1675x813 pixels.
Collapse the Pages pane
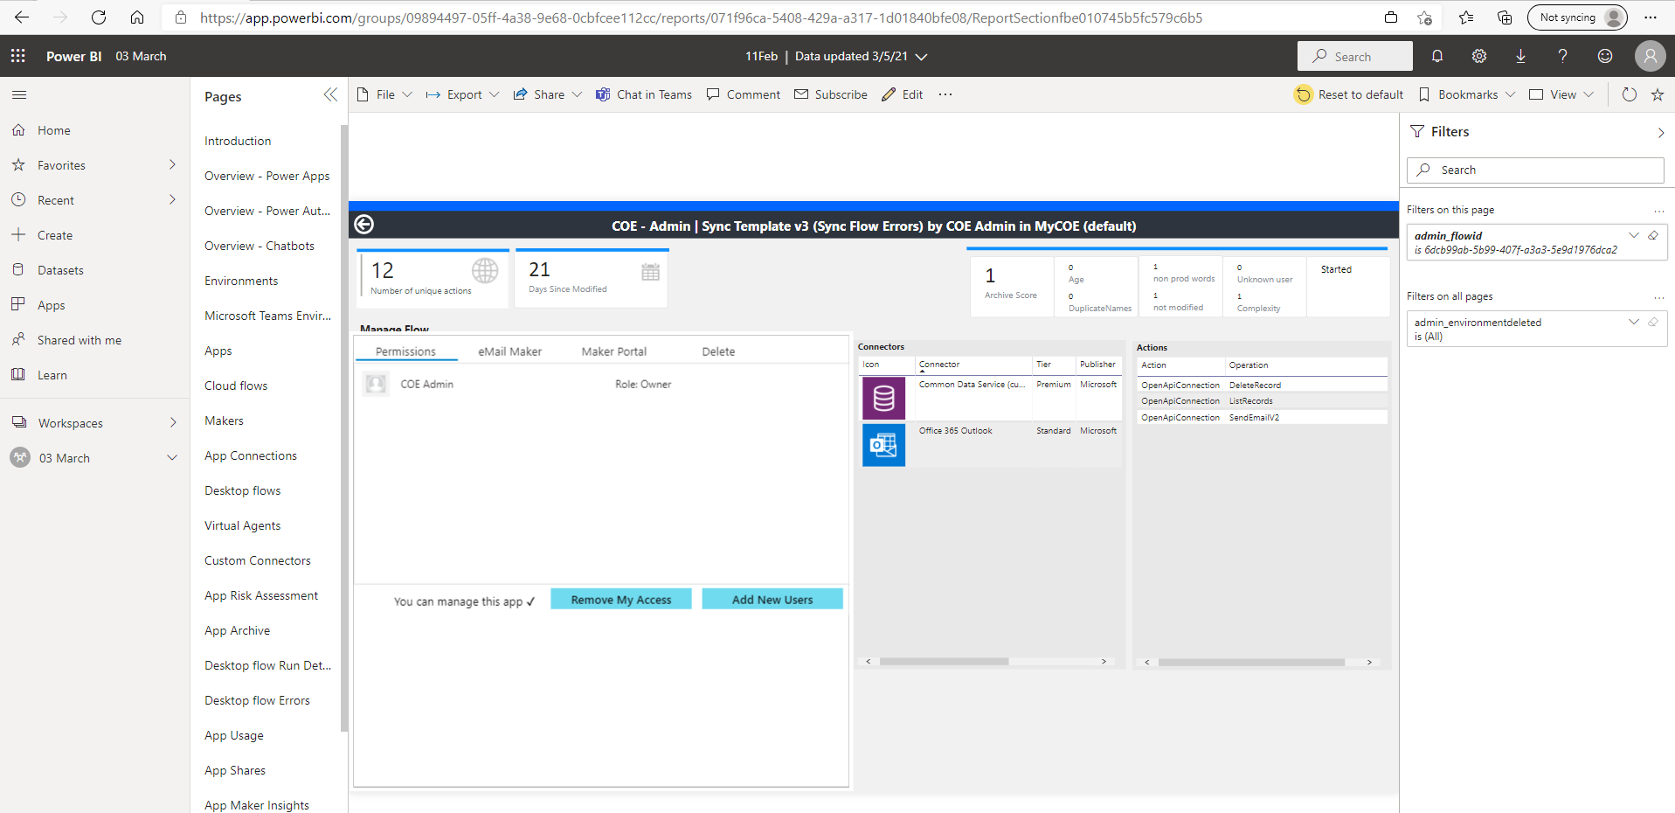point(330,94)
